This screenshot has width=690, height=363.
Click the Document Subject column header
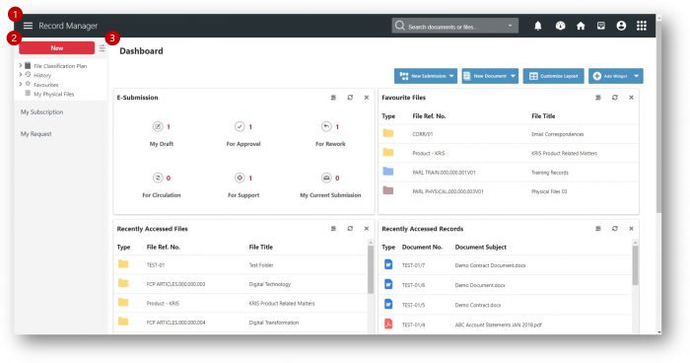481,248
